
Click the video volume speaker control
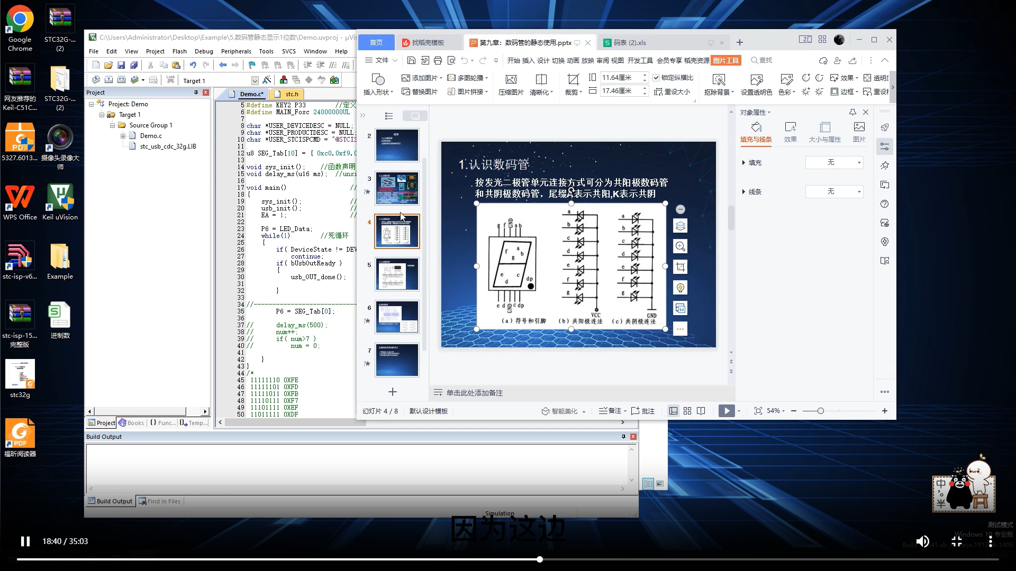click(922, 541)
